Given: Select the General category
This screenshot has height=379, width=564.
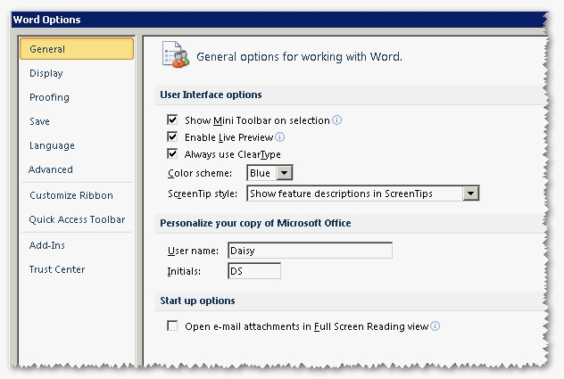Looking at the screenshot, I should click(77, 49).
